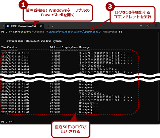The height and width of the screenshot is (138, 160).
Task: Click the last 10:21:01 Dns query row
Action: click(x=50, y=112)
